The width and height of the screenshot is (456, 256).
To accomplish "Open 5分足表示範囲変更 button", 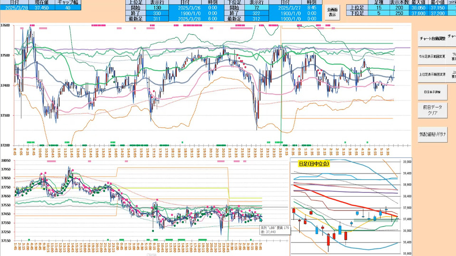I will click(x=432, y=56).
